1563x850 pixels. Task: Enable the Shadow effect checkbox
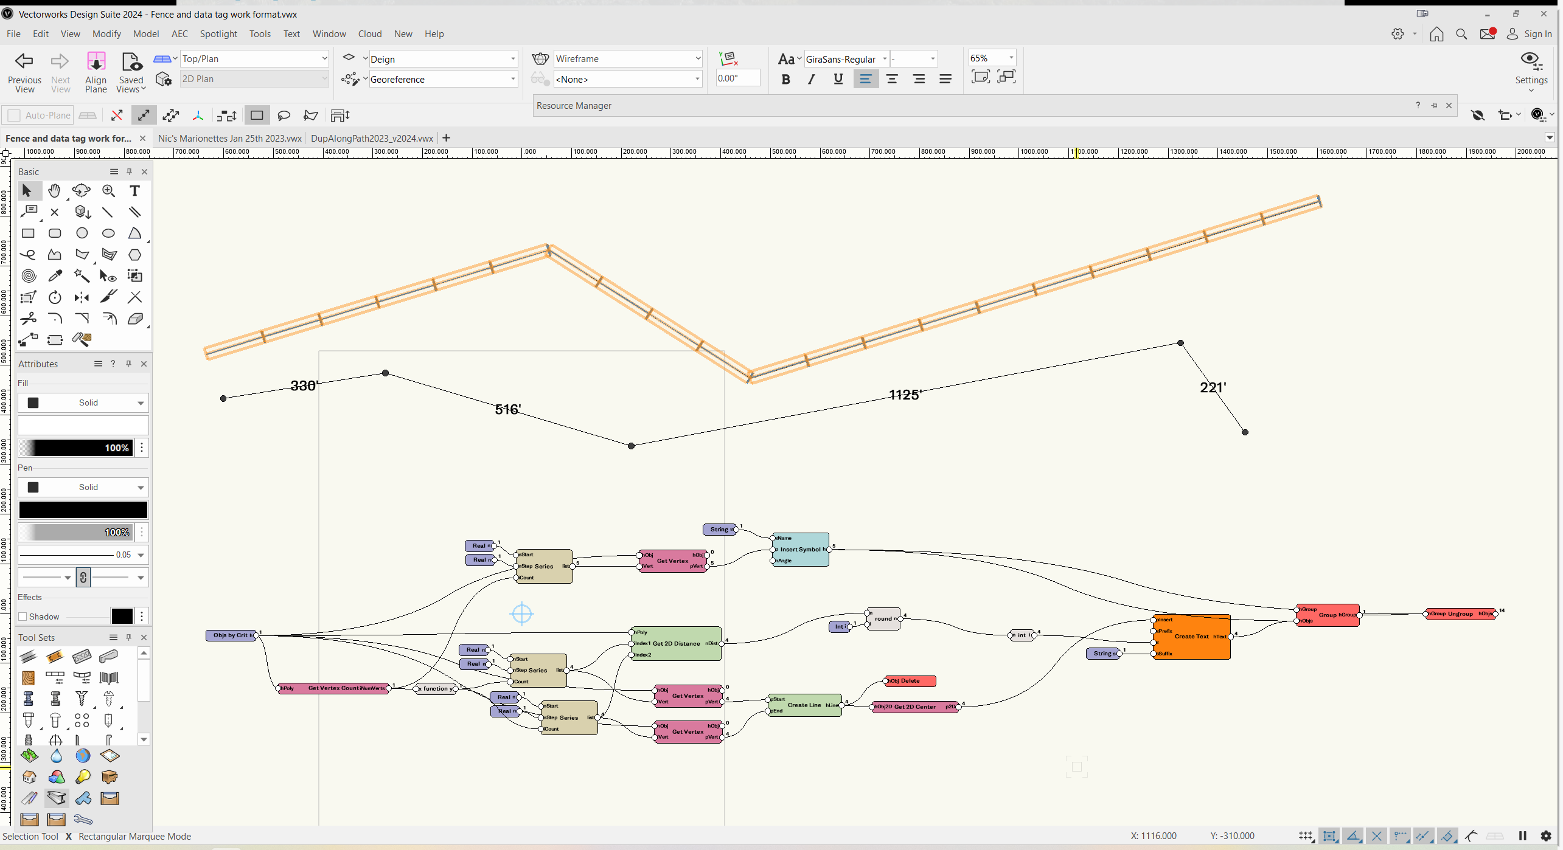23,616
